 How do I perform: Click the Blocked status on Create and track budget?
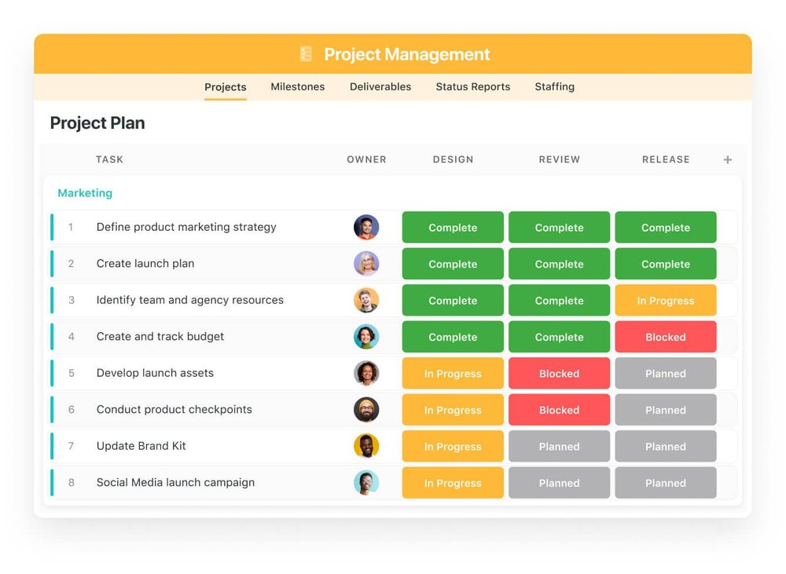pyautogui.click(x=665, y=336)
